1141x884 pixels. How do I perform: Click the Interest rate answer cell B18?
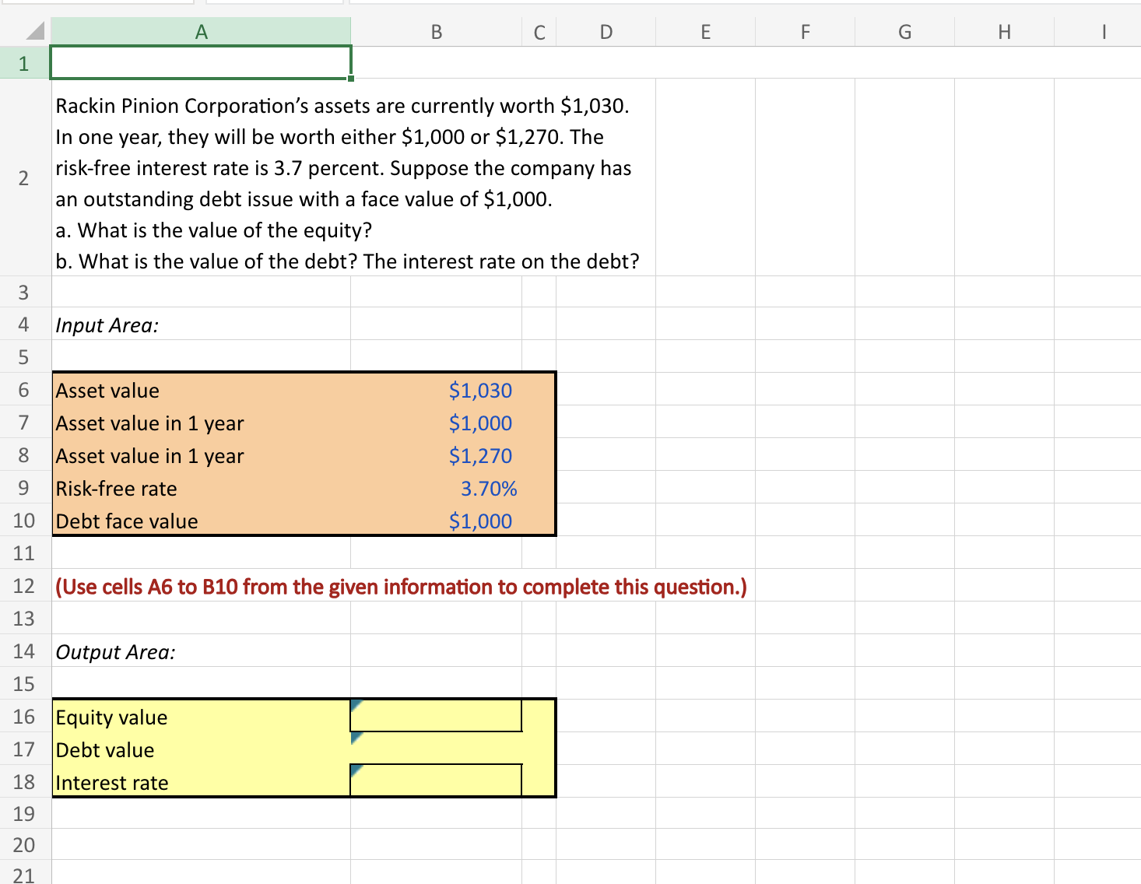tap(436, 781)
